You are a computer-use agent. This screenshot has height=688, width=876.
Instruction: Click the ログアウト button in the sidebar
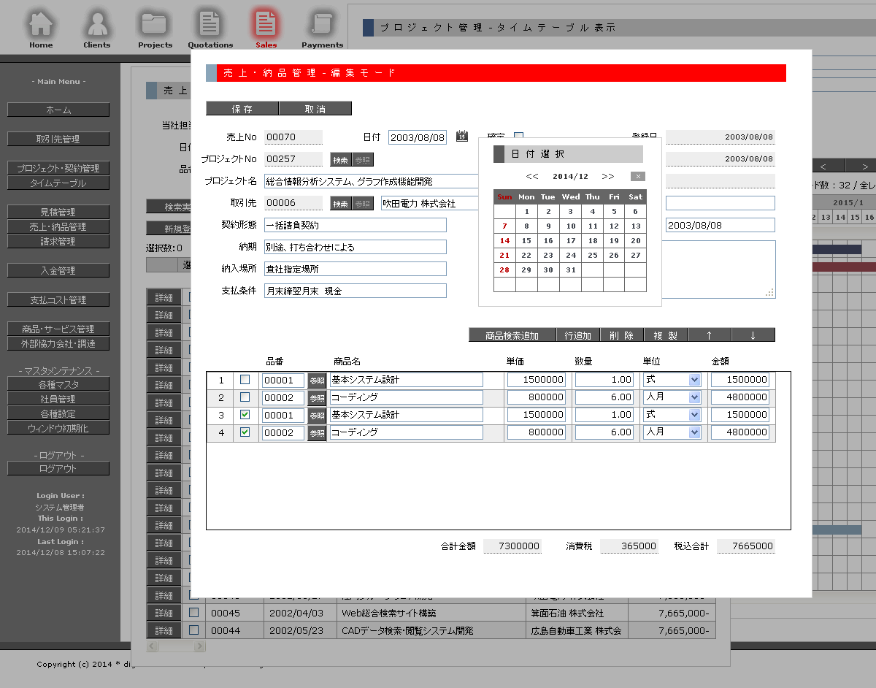click(58, 468)
